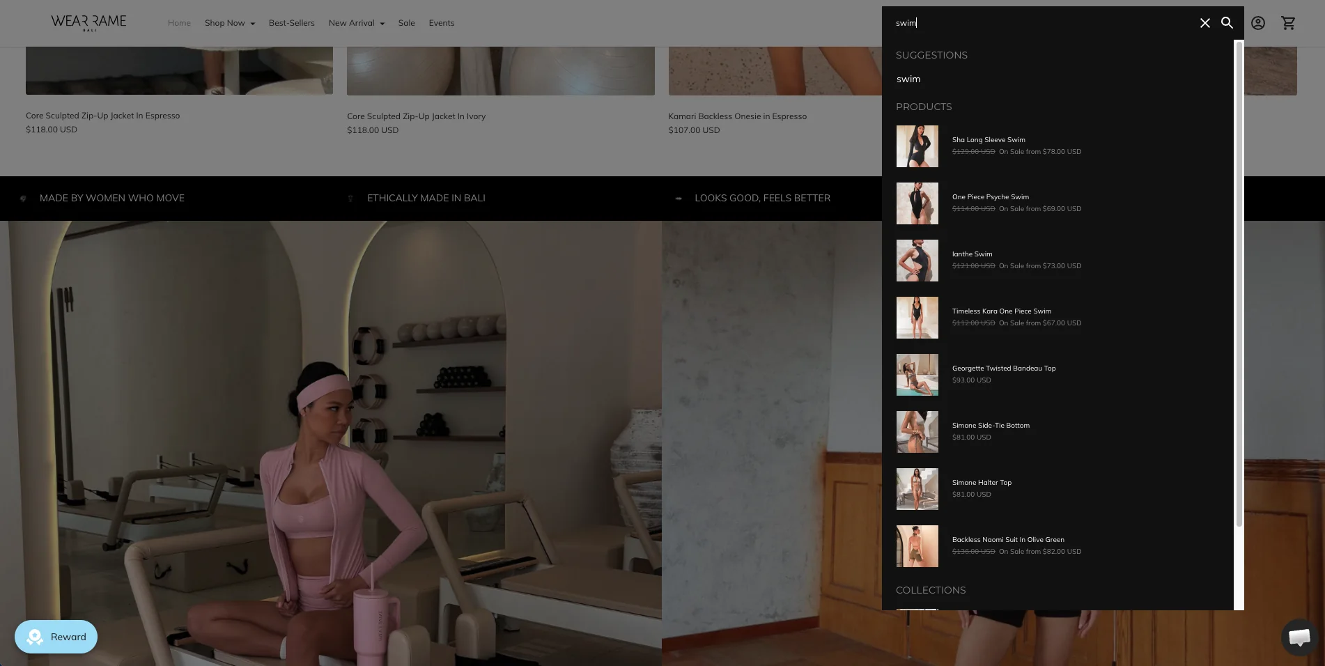Open the chat bubble widget
1325x666 pixels.
click(x=1299, y=637)
